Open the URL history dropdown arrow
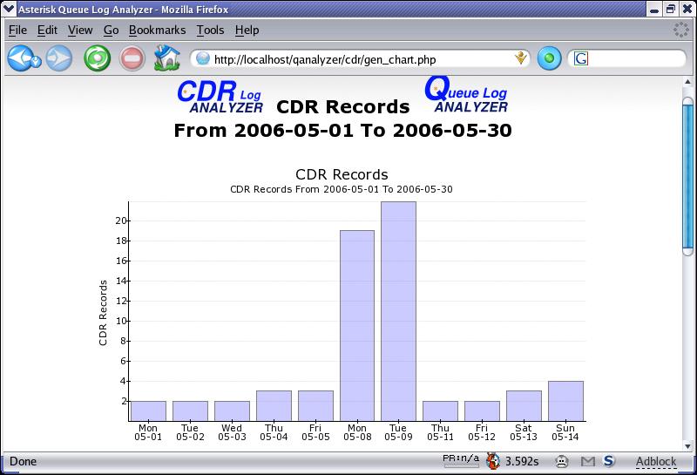The height and width of the screenshot is (475, 697). (521, 59)
